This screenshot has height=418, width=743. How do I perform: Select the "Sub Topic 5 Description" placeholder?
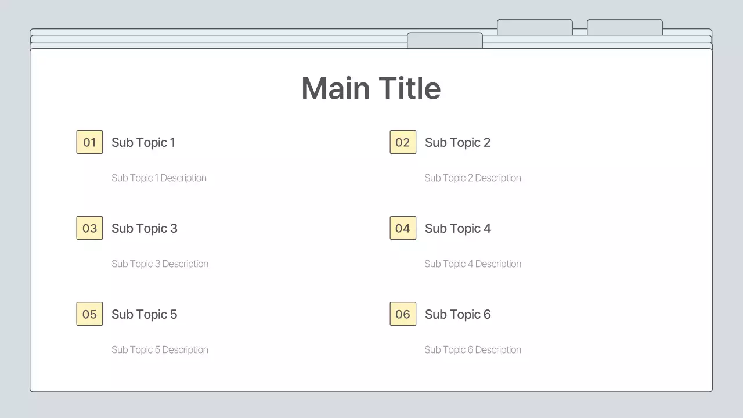pos(160,349)
